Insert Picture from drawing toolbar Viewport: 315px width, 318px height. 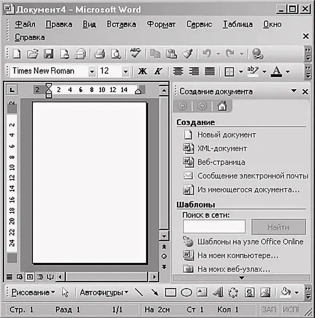(x=265, y=292)
